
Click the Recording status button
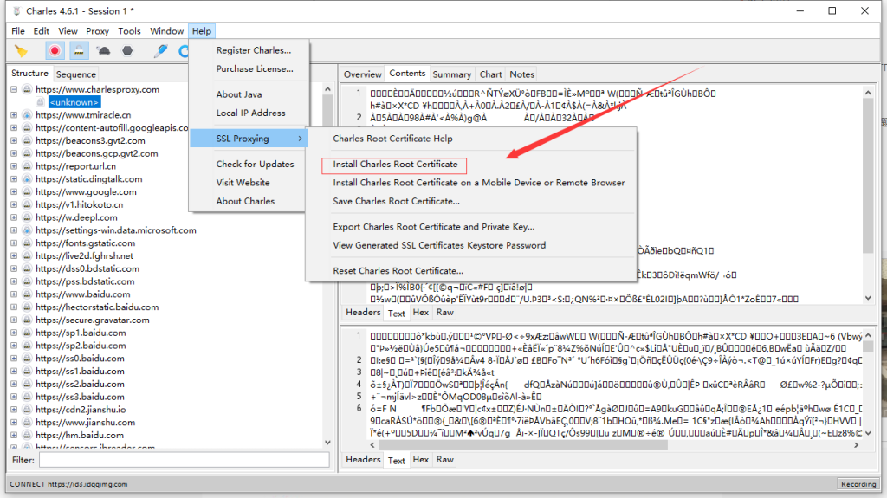(858, 484)
